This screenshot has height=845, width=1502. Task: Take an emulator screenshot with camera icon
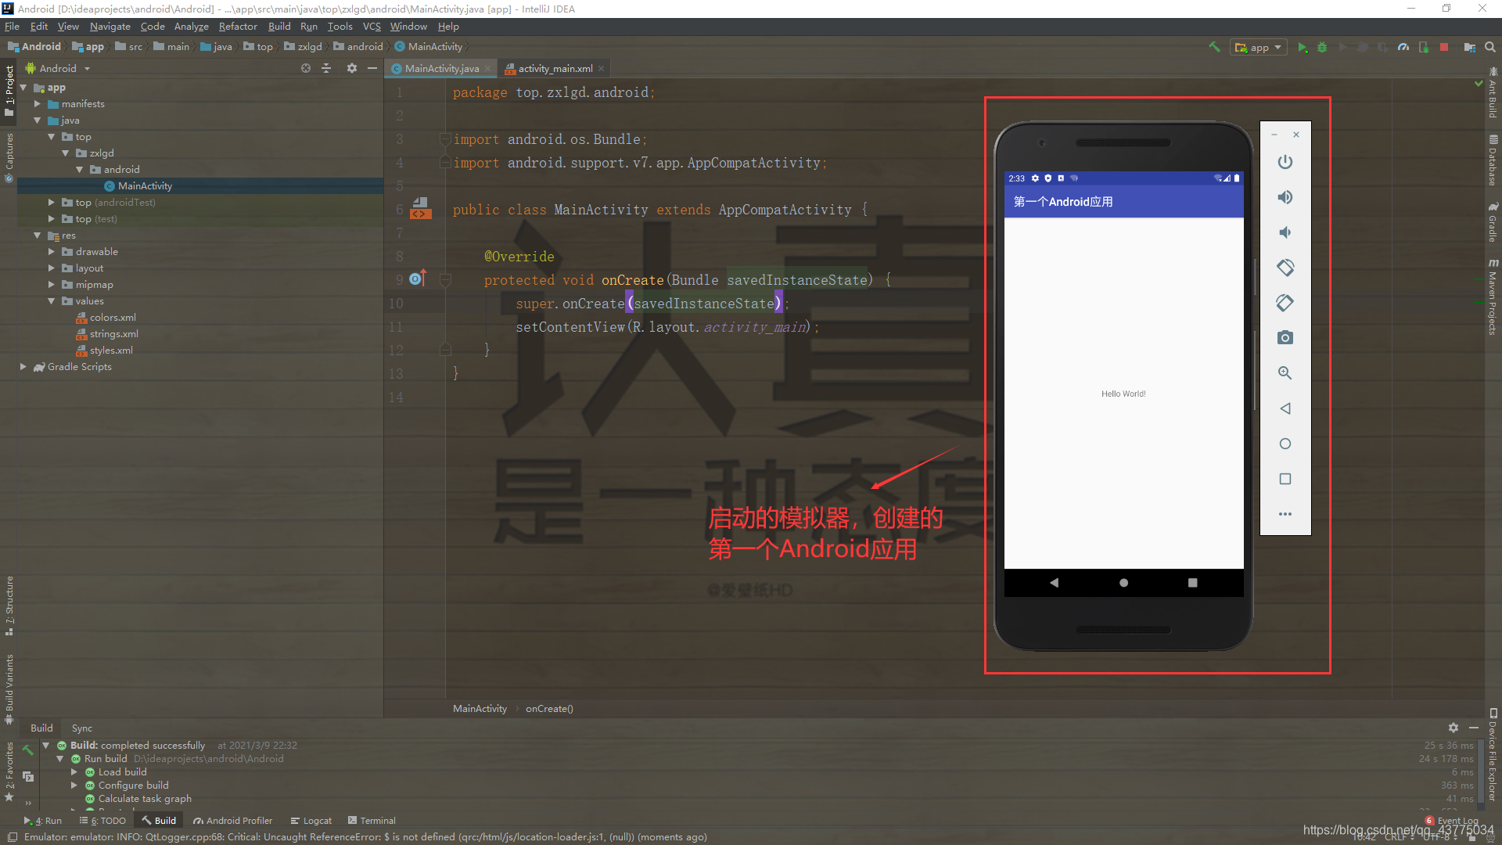tap(1285, 338)
